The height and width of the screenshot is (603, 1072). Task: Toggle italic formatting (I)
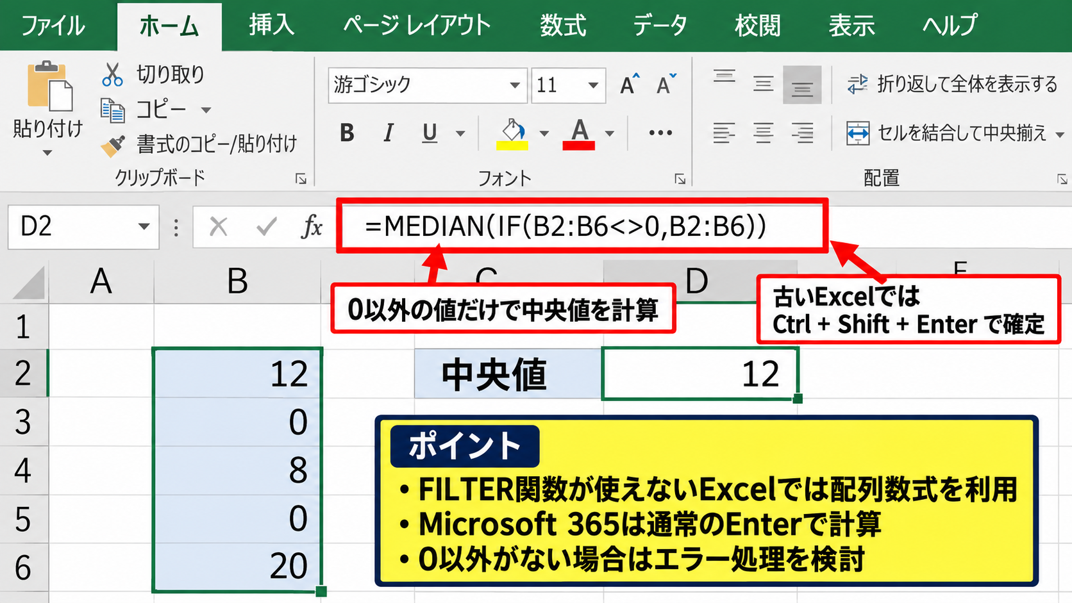pyautogui.click(x=388, y=133)
